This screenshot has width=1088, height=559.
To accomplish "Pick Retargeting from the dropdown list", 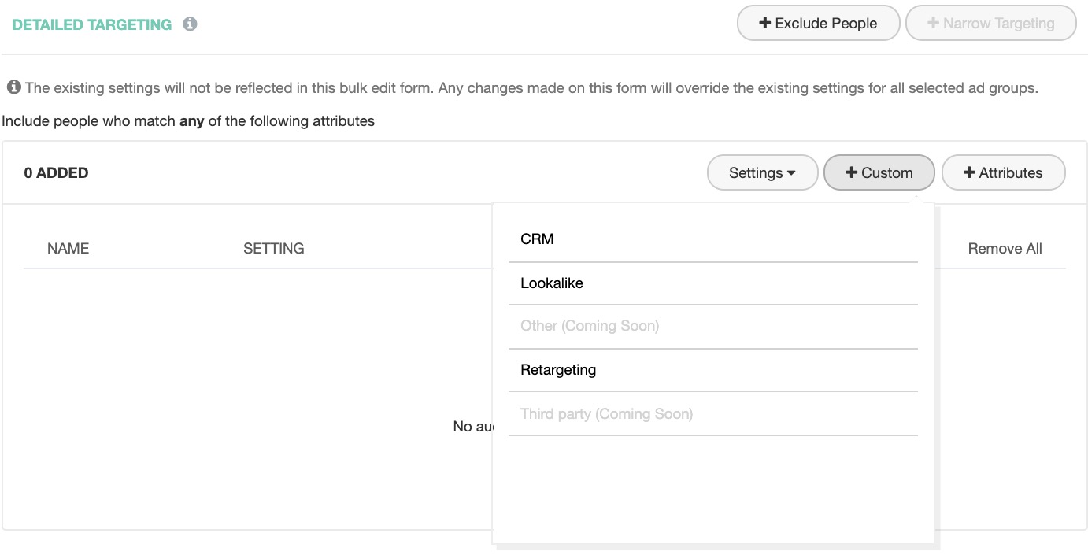I will coord(558,370).
